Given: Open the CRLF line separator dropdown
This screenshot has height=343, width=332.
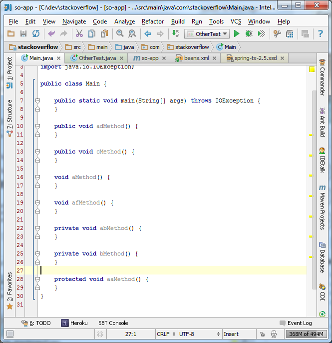Looking at the screenshot, I should click(x=166, y=334).
